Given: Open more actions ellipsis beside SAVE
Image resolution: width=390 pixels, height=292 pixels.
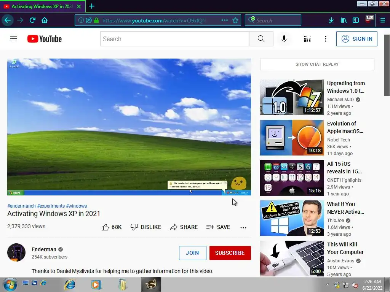Looking at the screenshot, I should coord(243,227).
